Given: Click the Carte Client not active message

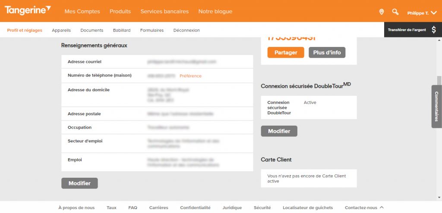Looking at the screenshot, I should [x=307, y=179].
